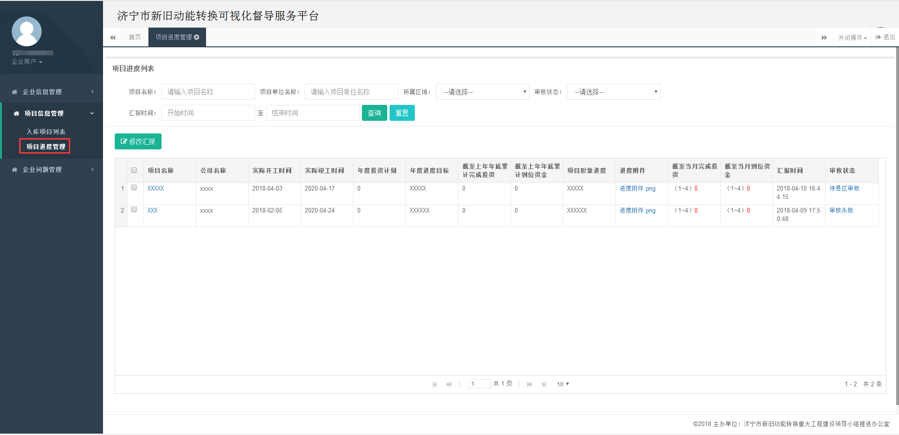Check the checkbox for row 2

pyautogui.click(x=134, y=209)
